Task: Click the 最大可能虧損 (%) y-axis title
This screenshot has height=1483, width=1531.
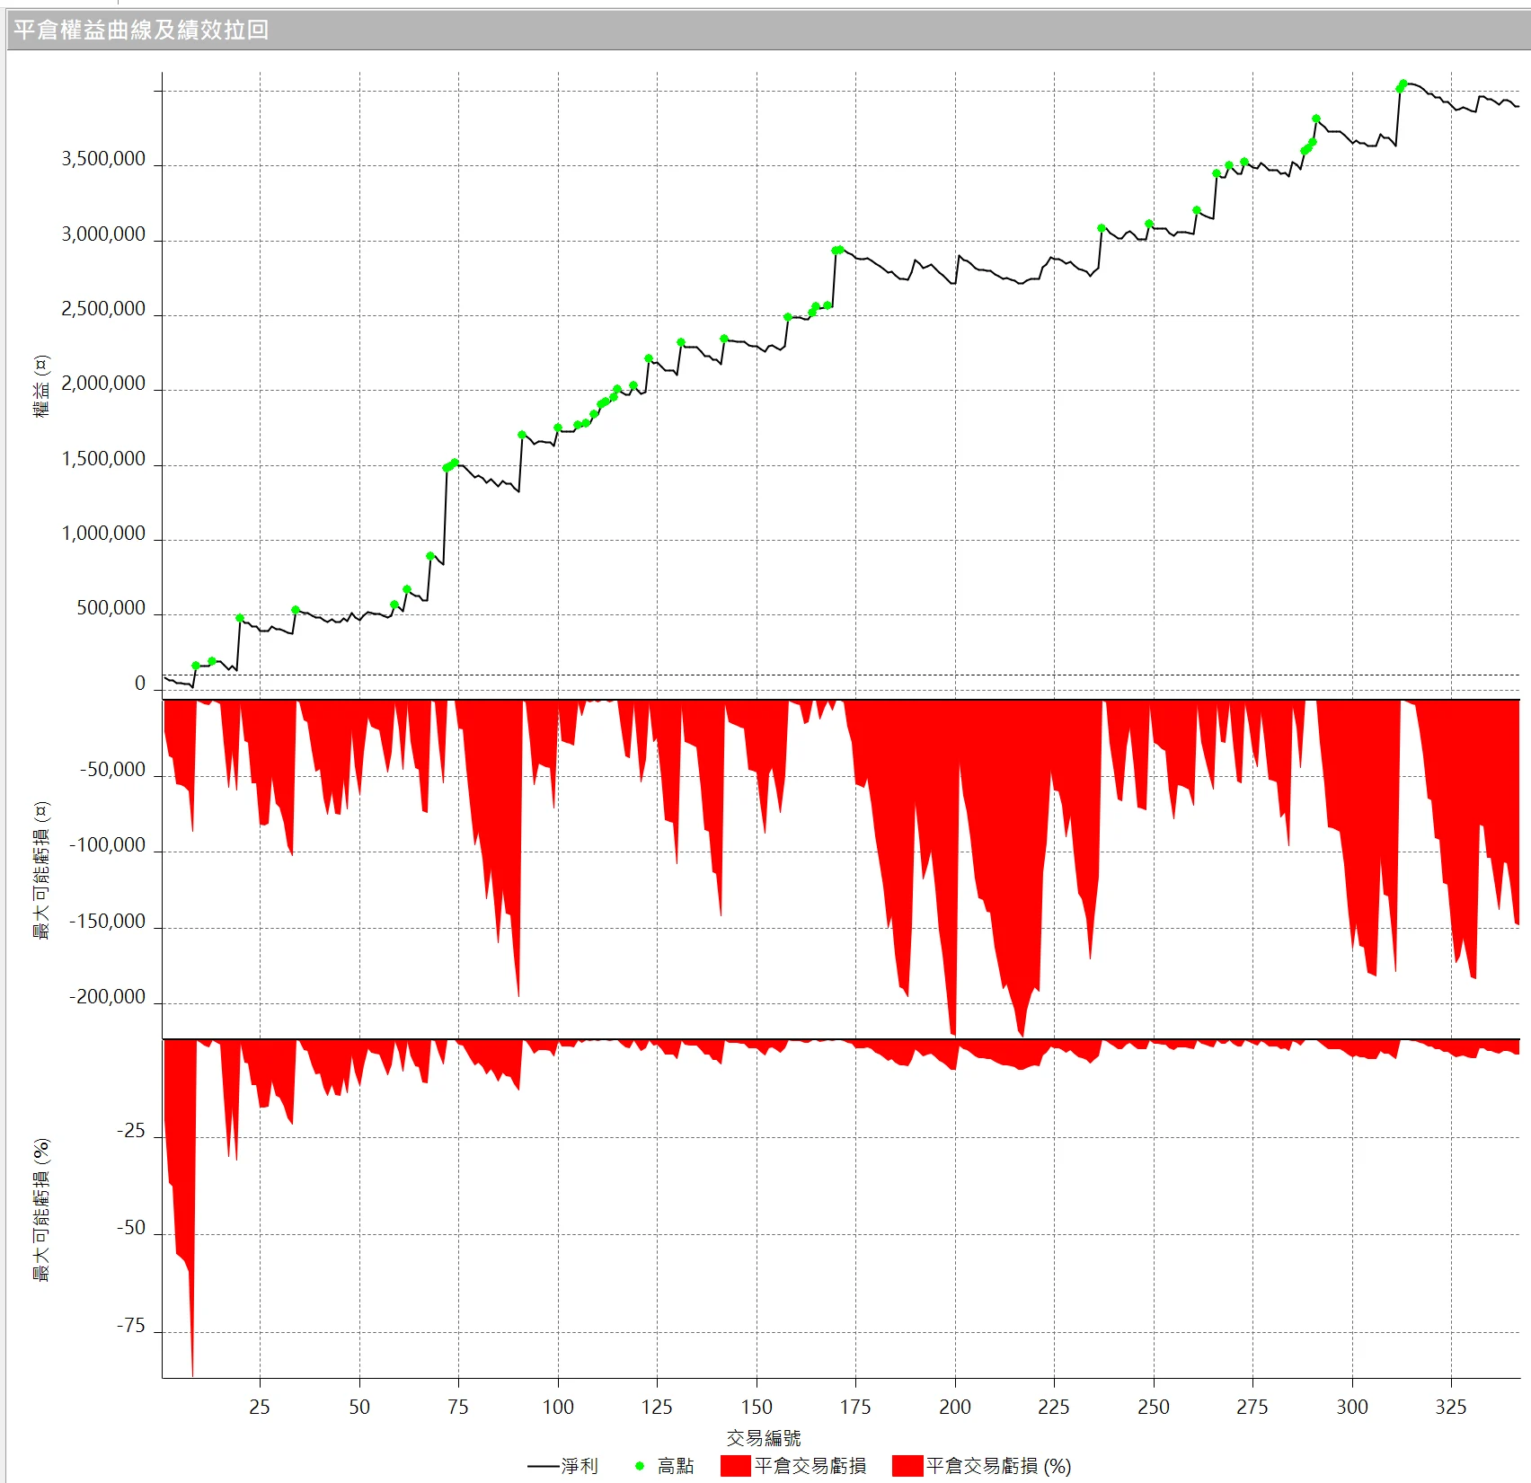Action: click(41, 1210)
